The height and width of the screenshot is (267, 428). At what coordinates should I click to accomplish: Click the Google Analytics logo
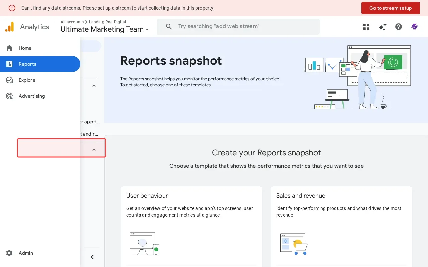click(10, 27)
